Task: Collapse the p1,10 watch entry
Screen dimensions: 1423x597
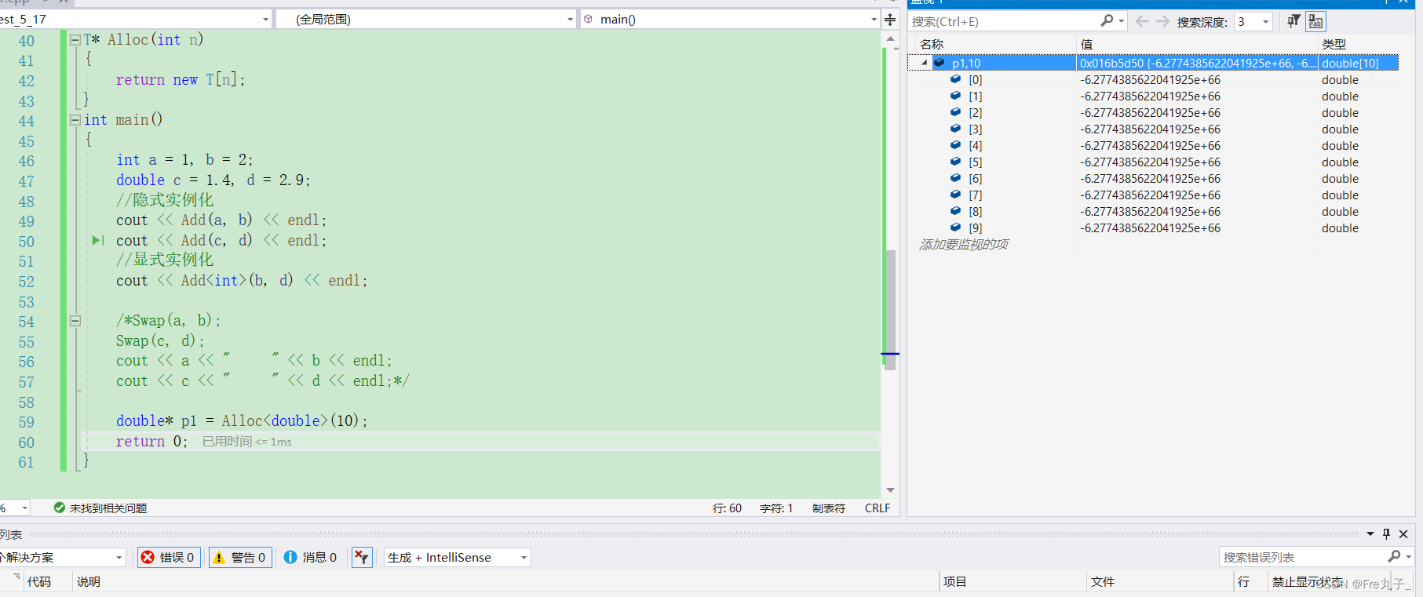Action: coord(925,63)
